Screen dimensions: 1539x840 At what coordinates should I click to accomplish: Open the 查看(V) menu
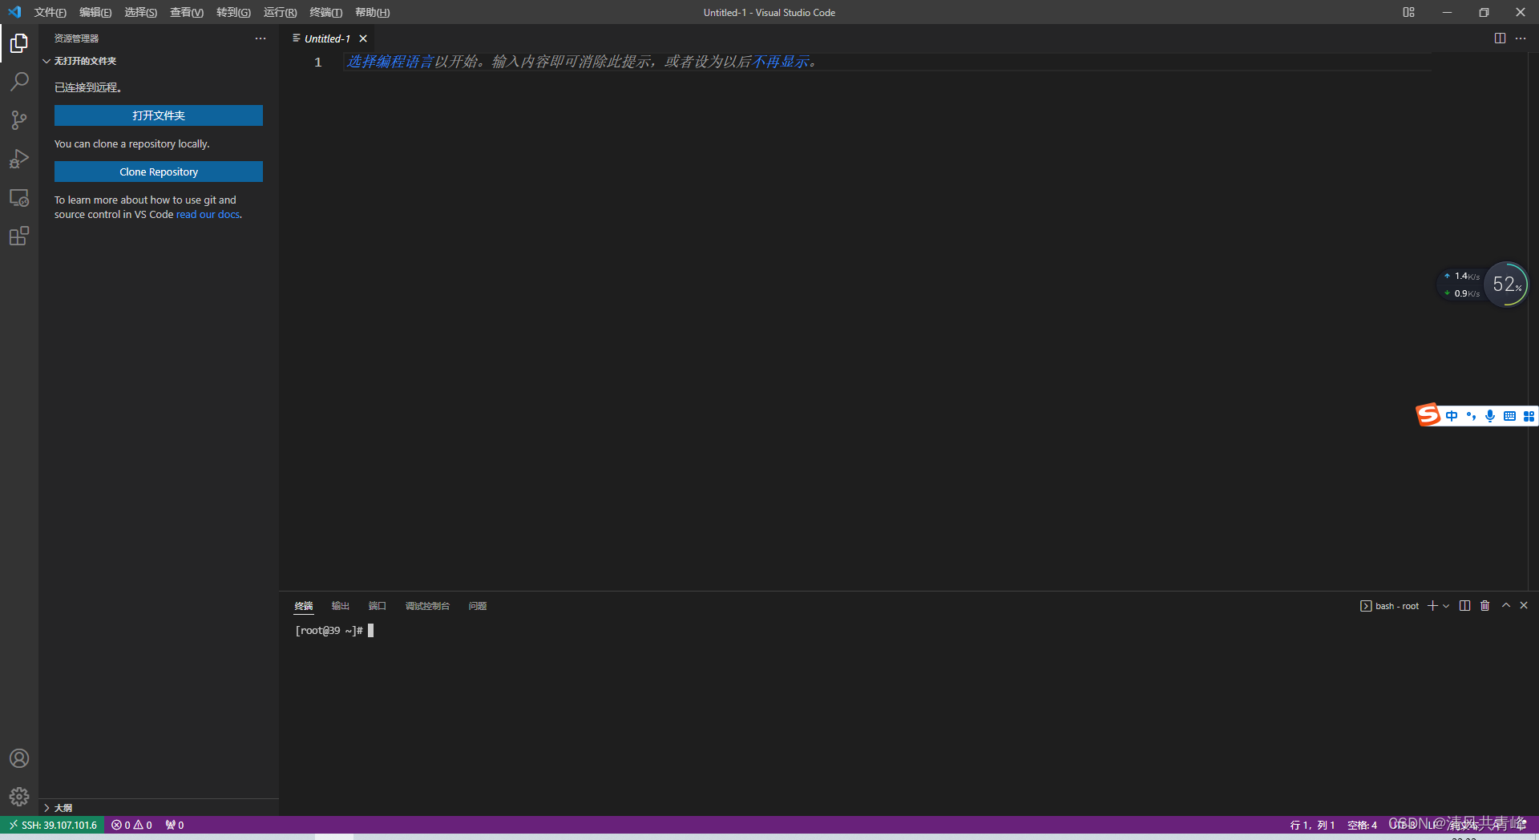187,12
